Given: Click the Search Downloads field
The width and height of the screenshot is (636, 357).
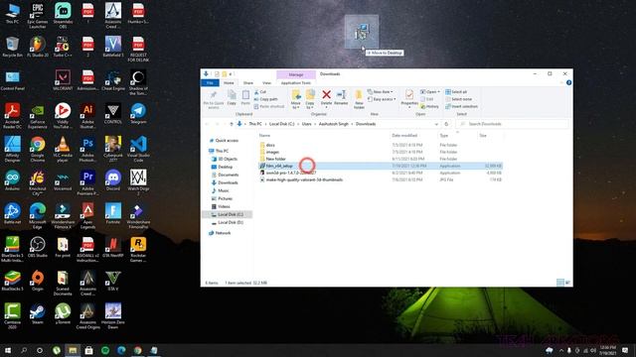Looking at the screenshot, I should 512,124.
